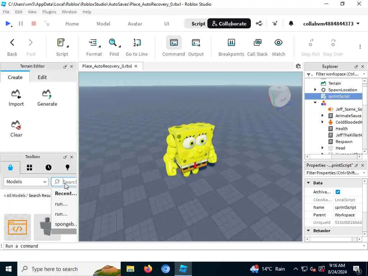Click the Toolbox search field

(x=64, y=181)
